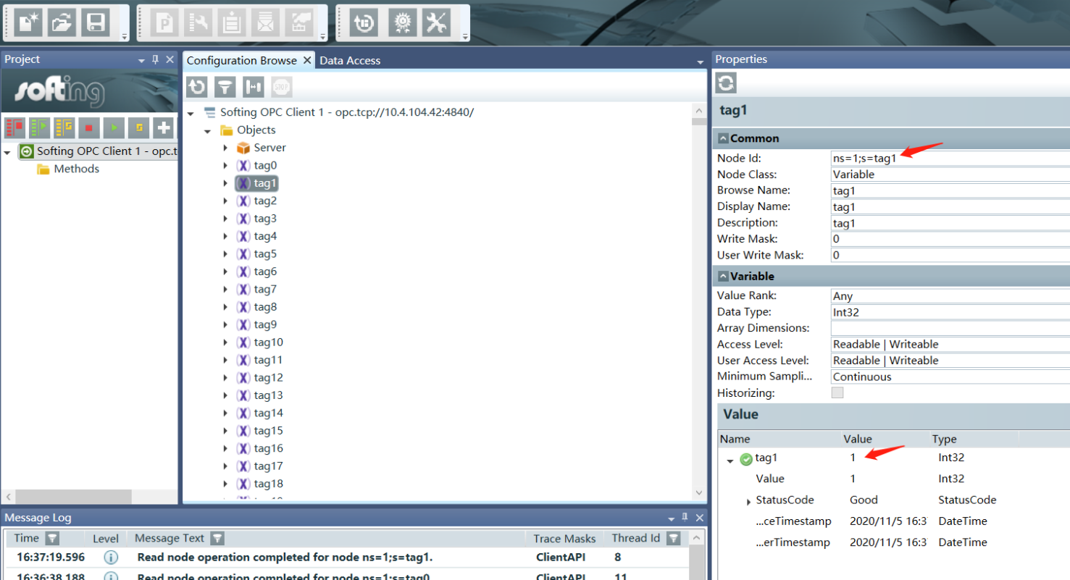Select tag17 in the browse tree
Image resolution: width=1070 pixels, height=580 pixels.
[269, 466]
